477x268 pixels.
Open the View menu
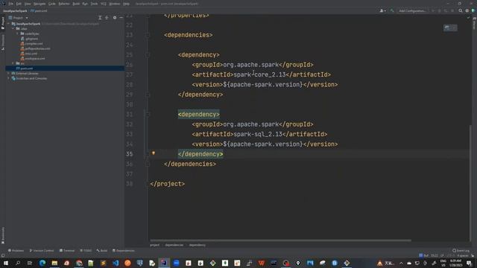pyautogui.click(x=28, y=4)
